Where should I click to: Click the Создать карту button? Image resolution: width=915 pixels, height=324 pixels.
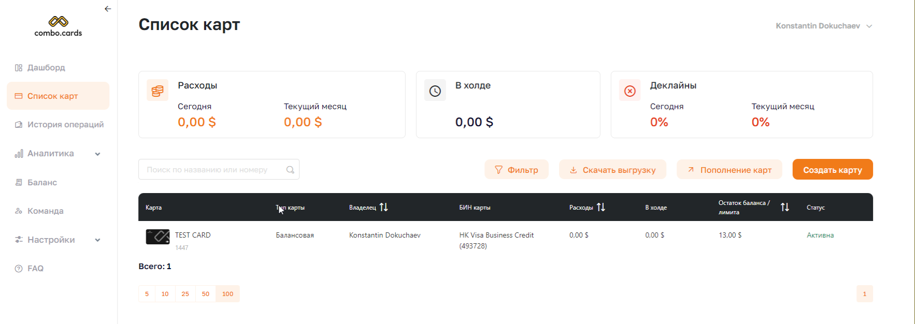(833, 170)
